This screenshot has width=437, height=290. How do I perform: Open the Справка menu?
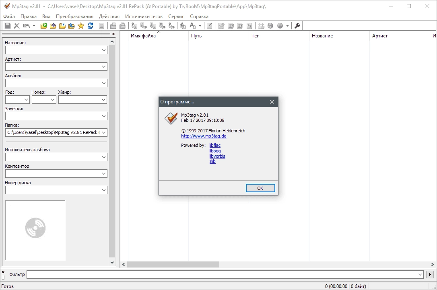[x=199, y=16]
